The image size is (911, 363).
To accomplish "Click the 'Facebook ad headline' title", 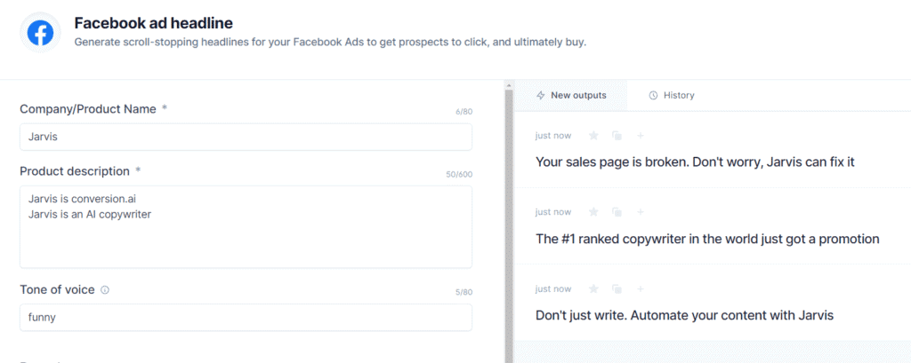I will 153,23.
